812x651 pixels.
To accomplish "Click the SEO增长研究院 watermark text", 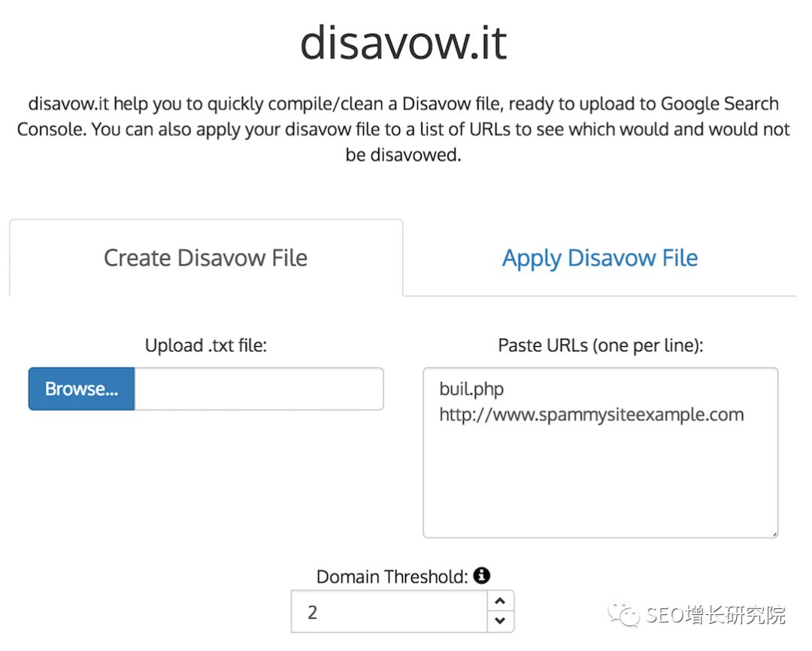I will 715,615.
